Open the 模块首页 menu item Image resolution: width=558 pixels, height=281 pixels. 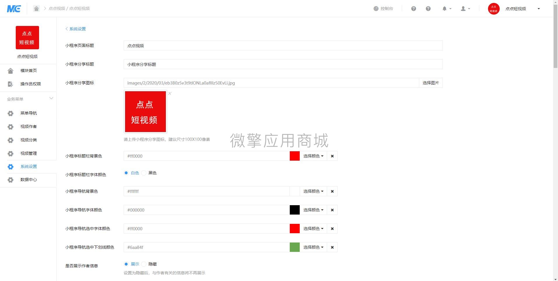point(28,71)
